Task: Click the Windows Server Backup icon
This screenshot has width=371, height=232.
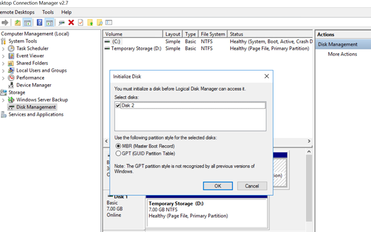Action: point(11,100)
